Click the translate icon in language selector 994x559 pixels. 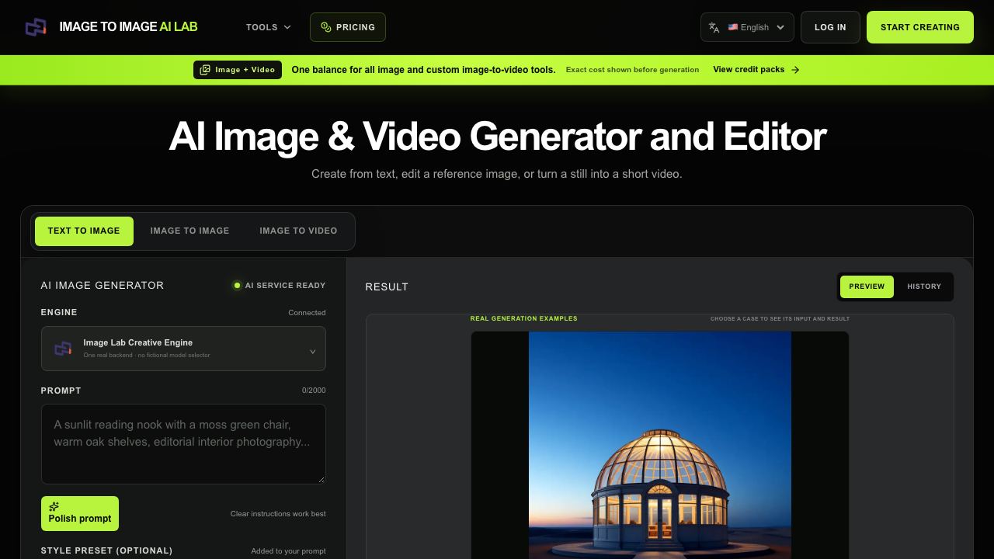[x=714, y=27]
